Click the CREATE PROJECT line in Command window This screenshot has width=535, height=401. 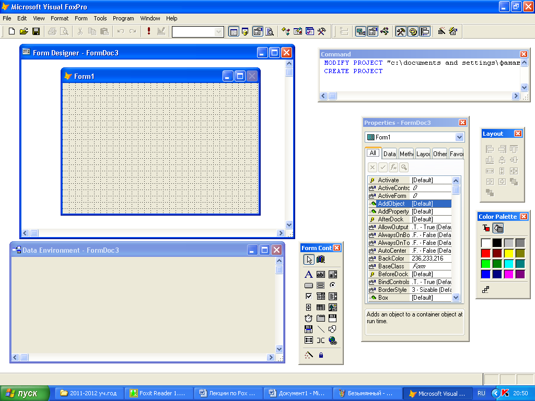(x=353, y=71)
